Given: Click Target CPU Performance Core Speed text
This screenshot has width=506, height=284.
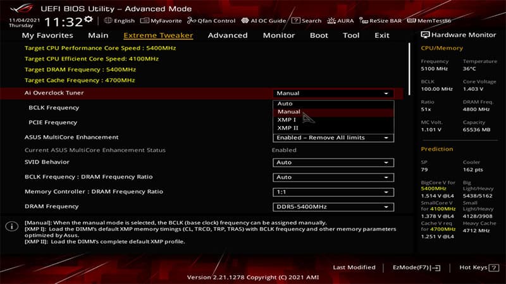Looking at the screenshot, I should 100,49.
